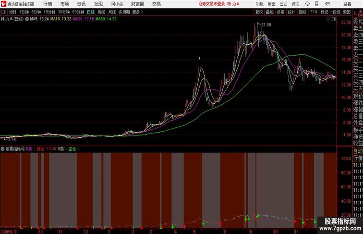
Task: Open the mail envelope icon
Action: point(327,4)
